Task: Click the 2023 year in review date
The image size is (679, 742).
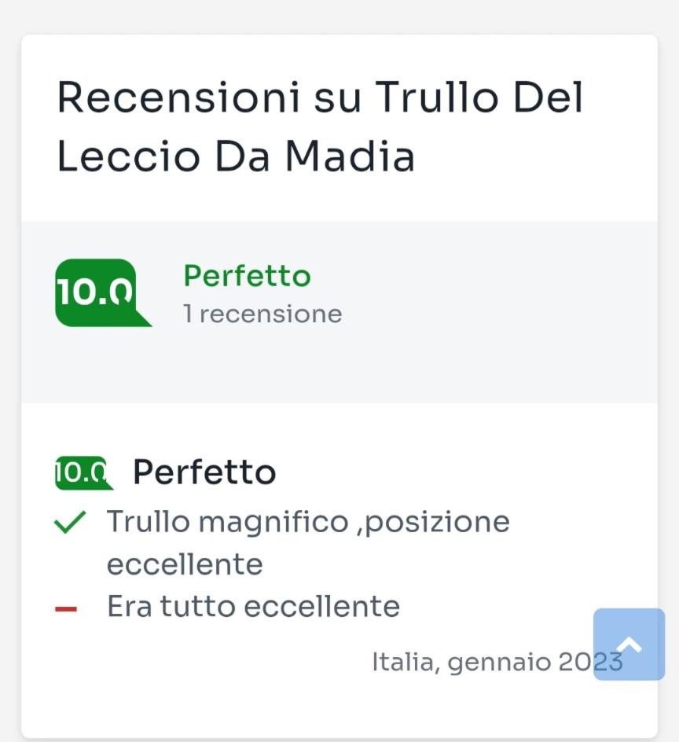Action: pos(590,662)
